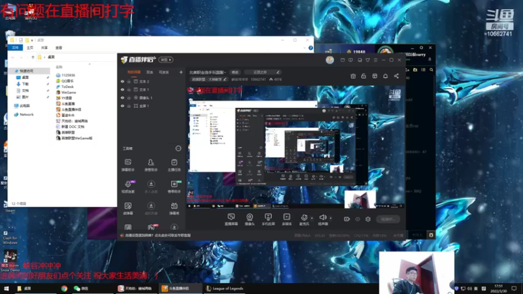The width and height of the screenshot is (523, 294).
Task: Open 共享 tab in Explorer ribbon
Action: tap(44, 48)
